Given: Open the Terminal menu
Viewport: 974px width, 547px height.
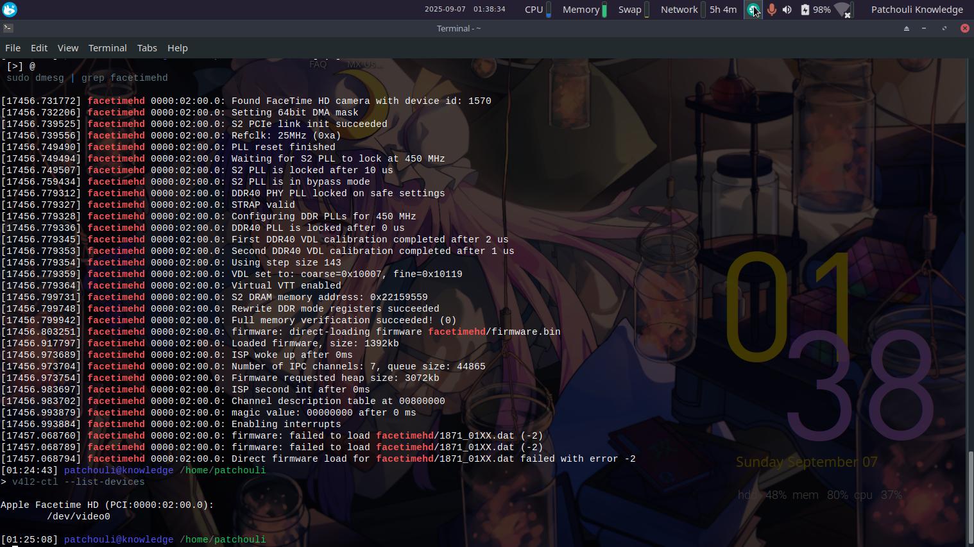Looking at the screenshot, I should tap(107, 48).
